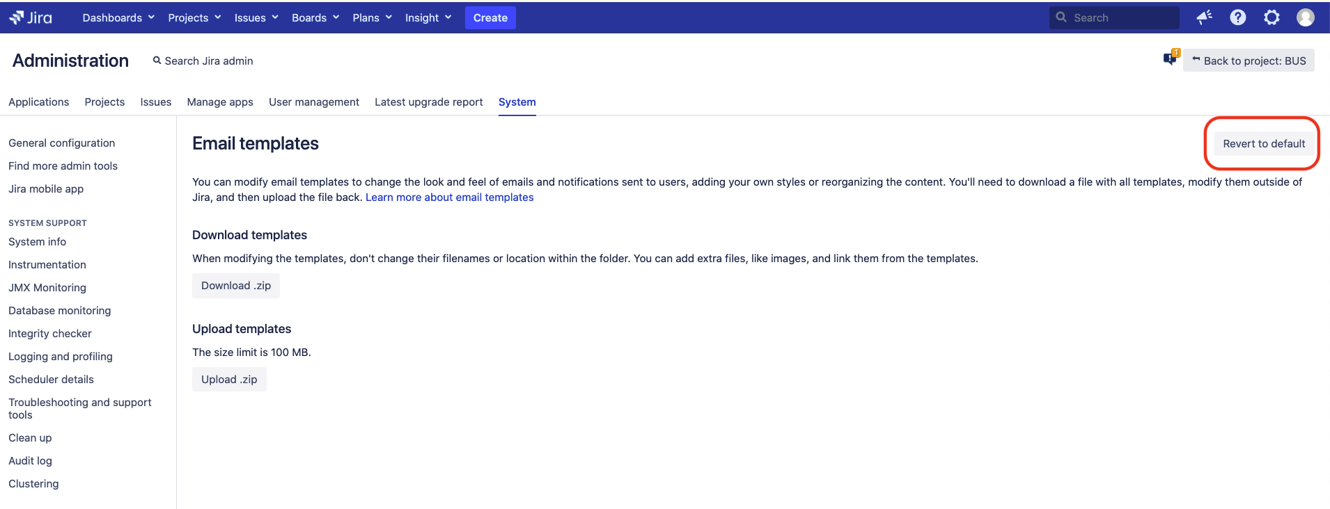Open Clean up in the sidebar

(31, 437)
